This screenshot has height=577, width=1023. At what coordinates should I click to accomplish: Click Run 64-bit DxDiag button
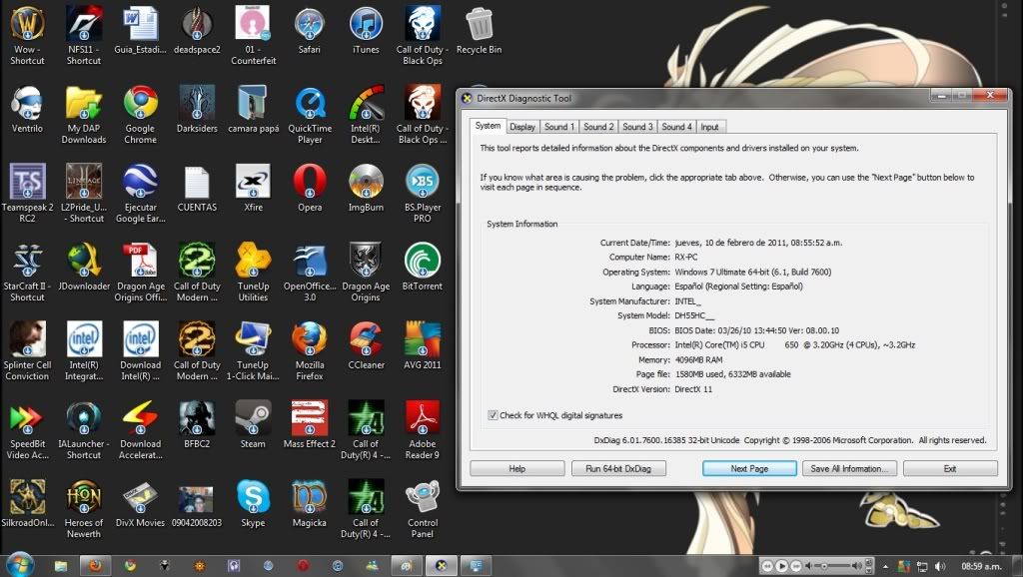pyautogui.click(x=618, y=469)
